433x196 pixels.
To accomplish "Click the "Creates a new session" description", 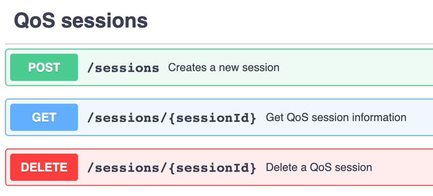I will (x=223, y=67).
